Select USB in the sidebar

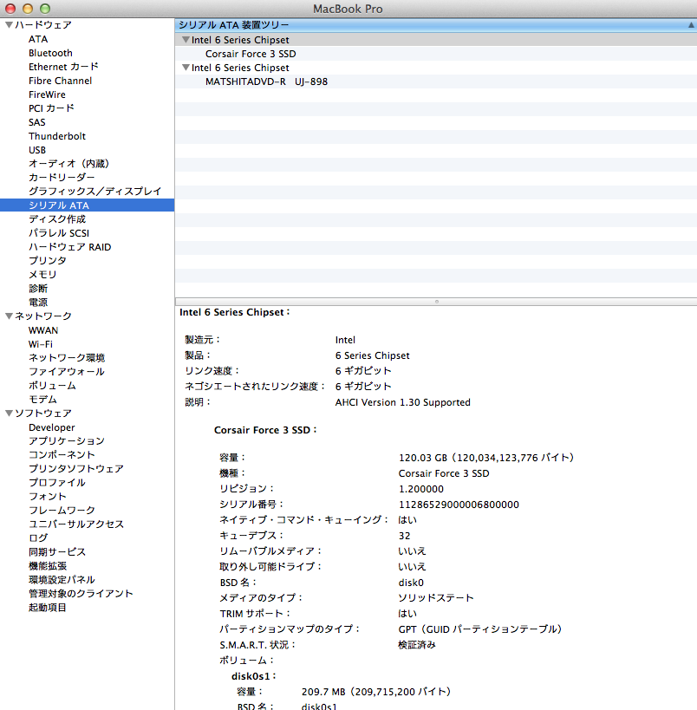(37, 150)
